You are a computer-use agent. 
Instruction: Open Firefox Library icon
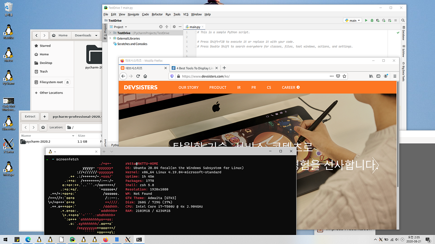pyautogui.click(x=371, y=76)
